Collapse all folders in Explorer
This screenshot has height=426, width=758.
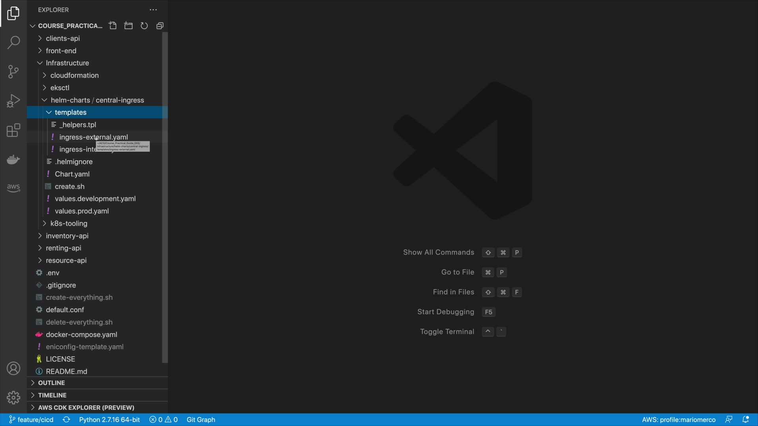click(x=160, y=26)
